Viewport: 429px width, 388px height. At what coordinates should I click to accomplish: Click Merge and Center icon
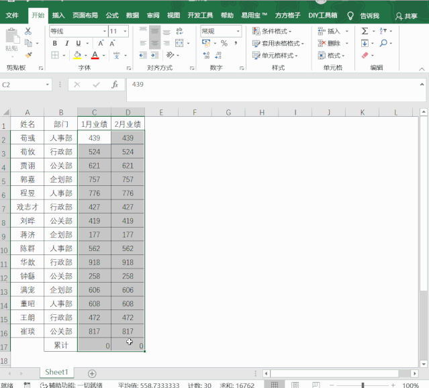[179, 43]
